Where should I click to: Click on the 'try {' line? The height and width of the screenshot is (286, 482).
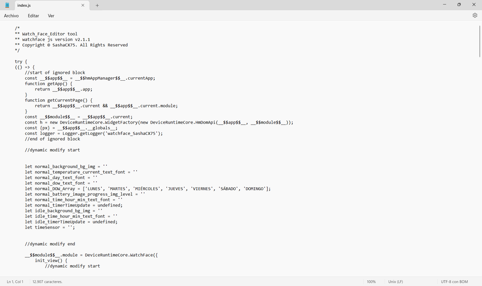[x=21, y=61]
